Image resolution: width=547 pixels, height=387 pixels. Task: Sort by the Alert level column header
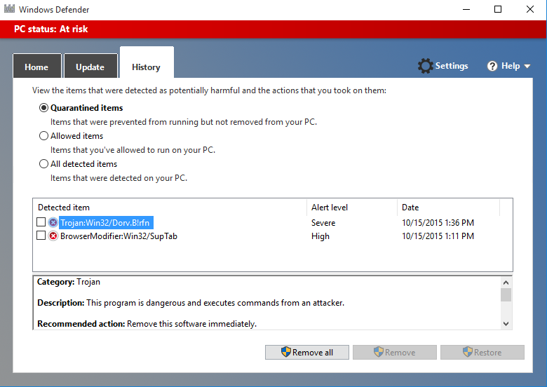pos(352,208)
